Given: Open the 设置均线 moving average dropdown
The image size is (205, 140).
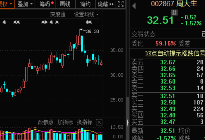Looking at the screenshot, I should click(86, 14).
